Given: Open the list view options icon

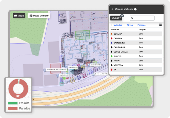Looking at the screenshot, I should [161, 25].
